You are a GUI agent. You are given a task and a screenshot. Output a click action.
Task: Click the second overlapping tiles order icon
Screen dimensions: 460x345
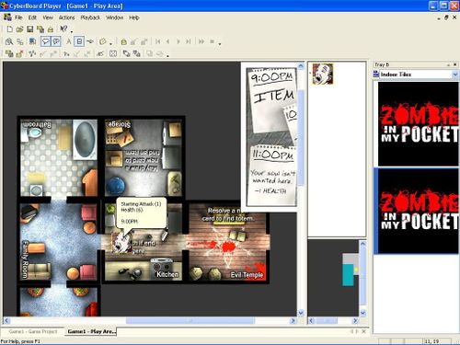click(136, 53)
